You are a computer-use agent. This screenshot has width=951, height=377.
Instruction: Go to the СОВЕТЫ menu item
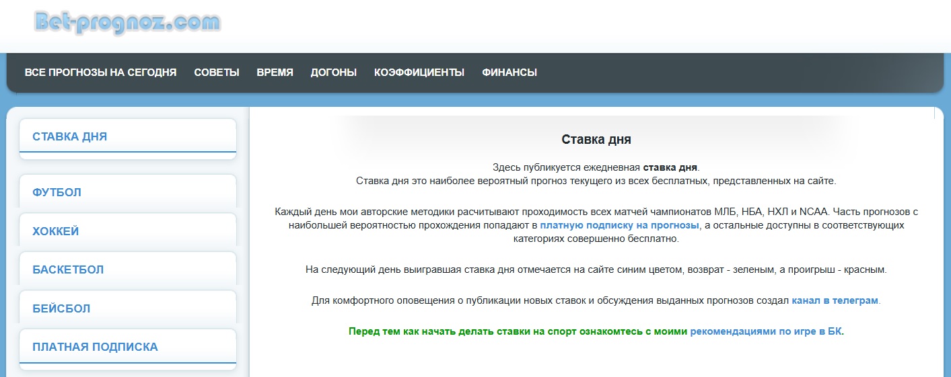[217, 73]
